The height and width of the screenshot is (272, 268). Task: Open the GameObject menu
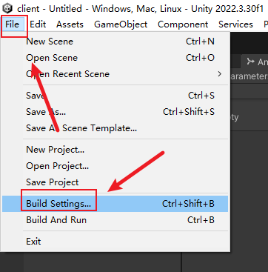(x=121, y=24)
